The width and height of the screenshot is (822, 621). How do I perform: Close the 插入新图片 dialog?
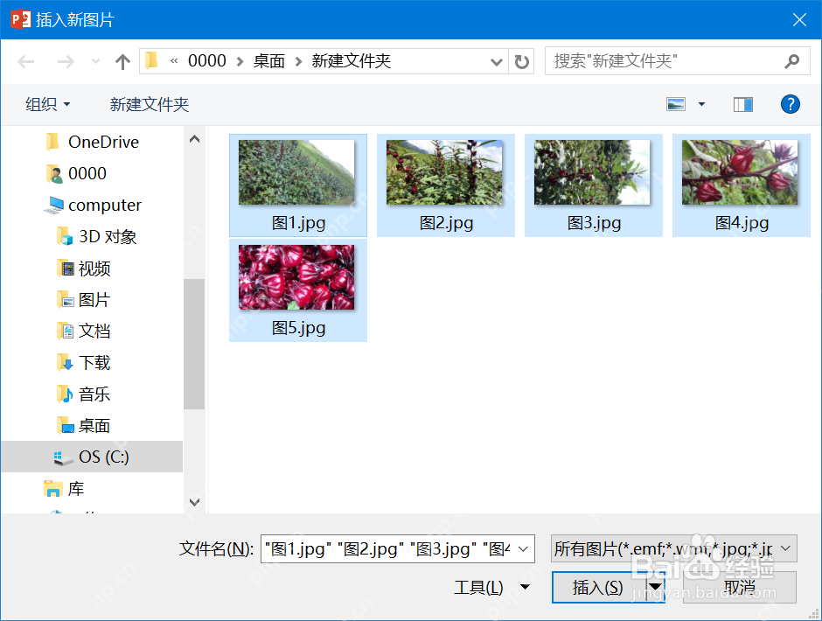pyautogui.click(x=799, y=20)
